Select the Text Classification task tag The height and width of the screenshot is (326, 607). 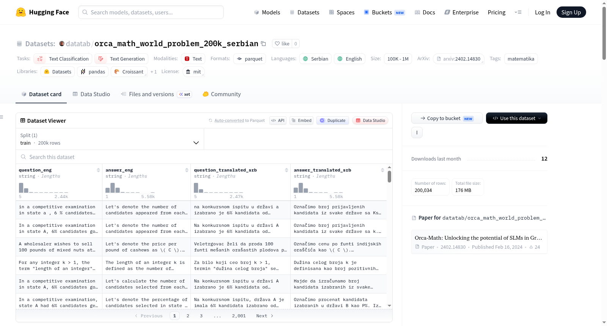[63, 59]
